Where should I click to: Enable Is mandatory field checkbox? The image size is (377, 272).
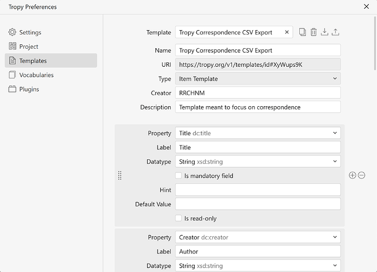pos(178,176)
